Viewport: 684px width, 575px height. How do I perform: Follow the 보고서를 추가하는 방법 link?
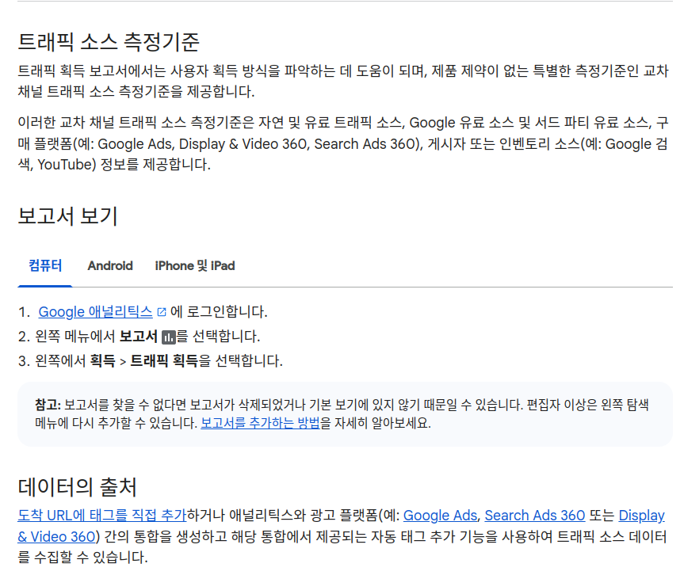(260, 422)
